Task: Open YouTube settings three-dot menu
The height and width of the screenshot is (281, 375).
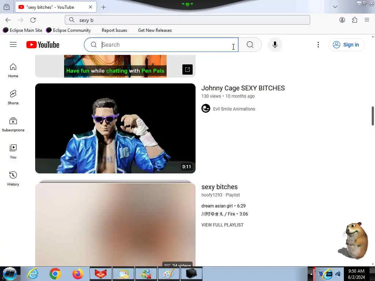Action: pos(318,45)
